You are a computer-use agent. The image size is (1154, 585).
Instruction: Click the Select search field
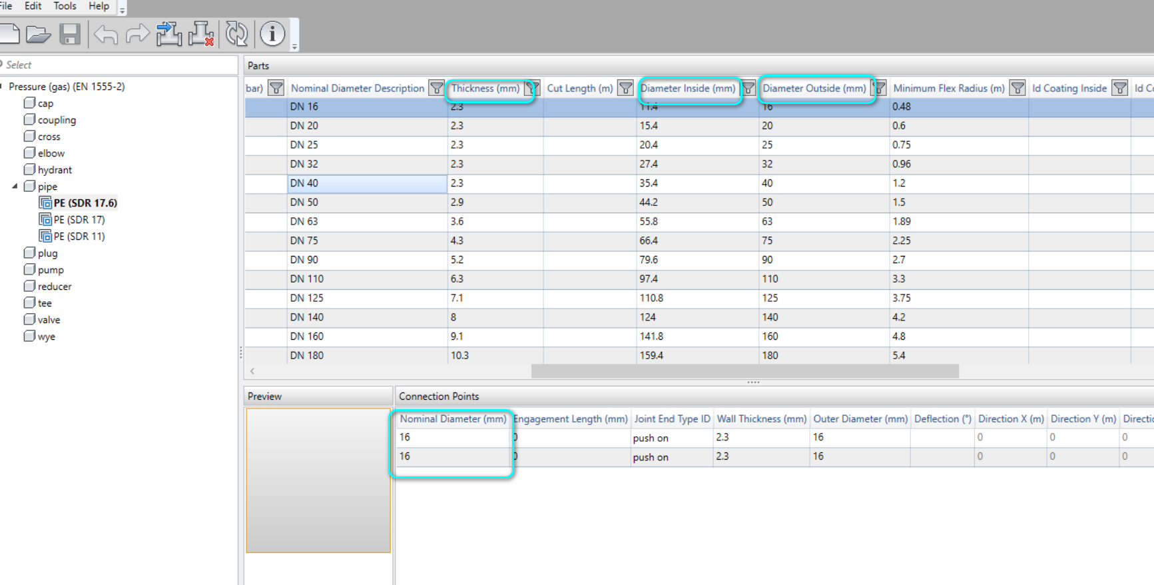tap(119, 65)
